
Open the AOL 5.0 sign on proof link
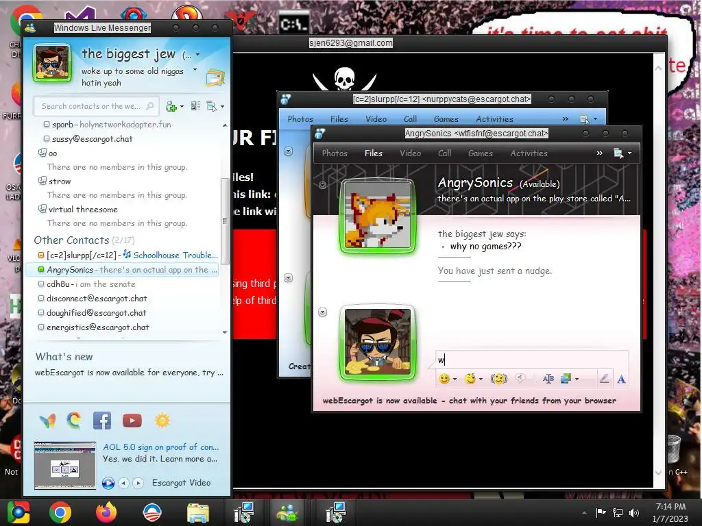160,447
